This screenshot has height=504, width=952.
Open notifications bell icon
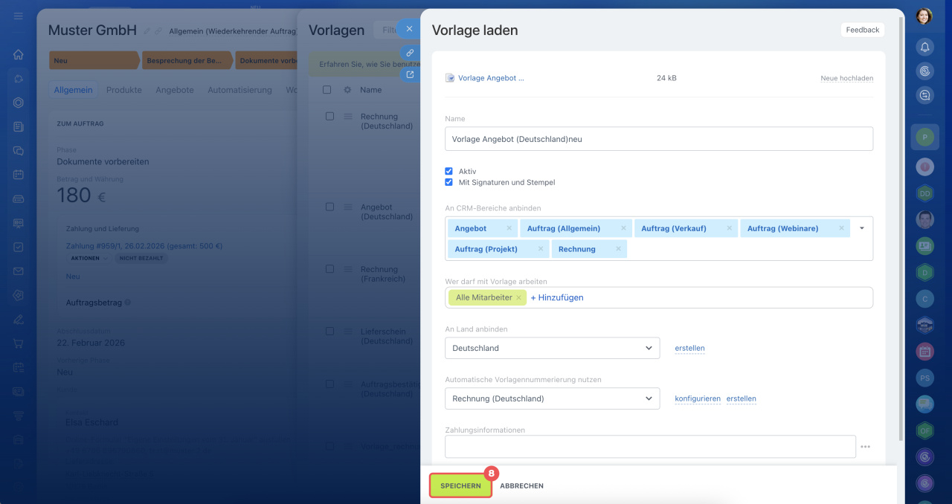click(924, 47)
